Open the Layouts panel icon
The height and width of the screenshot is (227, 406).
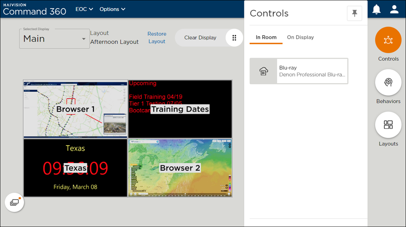tap(388, 125)
